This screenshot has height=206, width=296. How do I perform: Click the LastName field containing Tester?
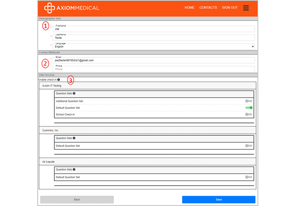[154, 38]
